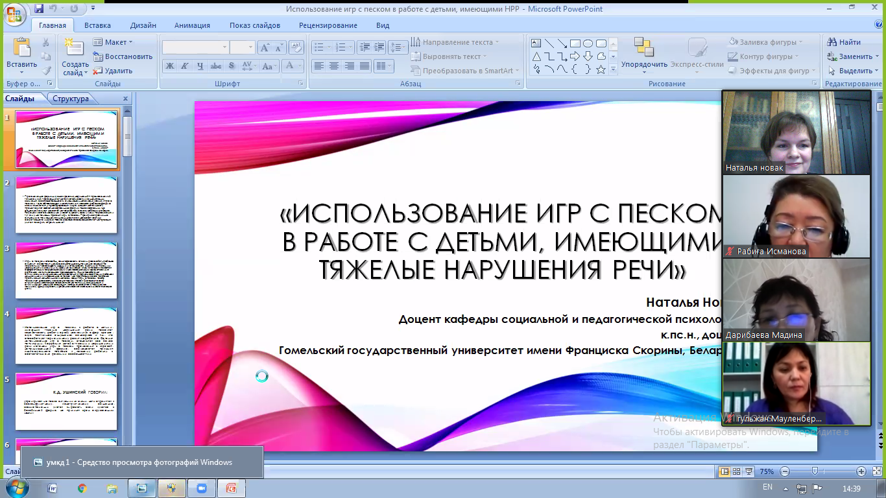Switch to Slide Sorter view in the status bar

click(737, 471)
